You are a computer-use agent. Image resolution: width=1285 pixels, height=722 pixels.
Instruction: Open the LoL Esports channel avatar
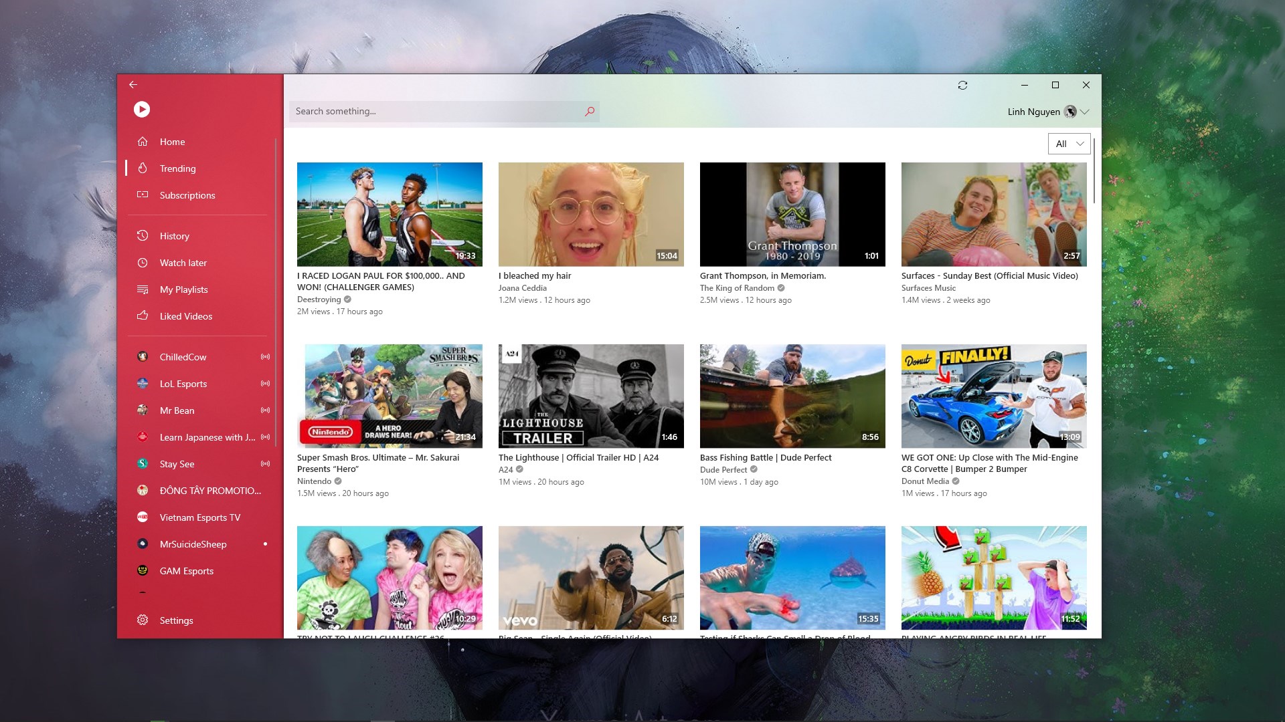click(x=142, y=383)
